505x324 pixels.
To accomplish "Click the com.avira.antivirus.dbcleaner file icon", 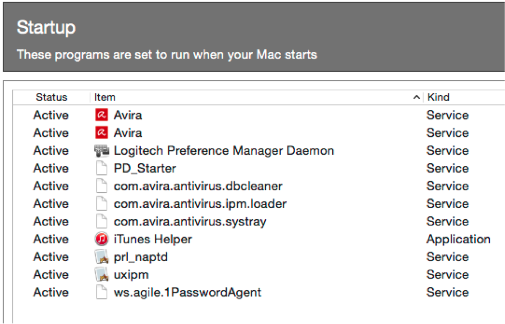I will [x=102, y=186].
